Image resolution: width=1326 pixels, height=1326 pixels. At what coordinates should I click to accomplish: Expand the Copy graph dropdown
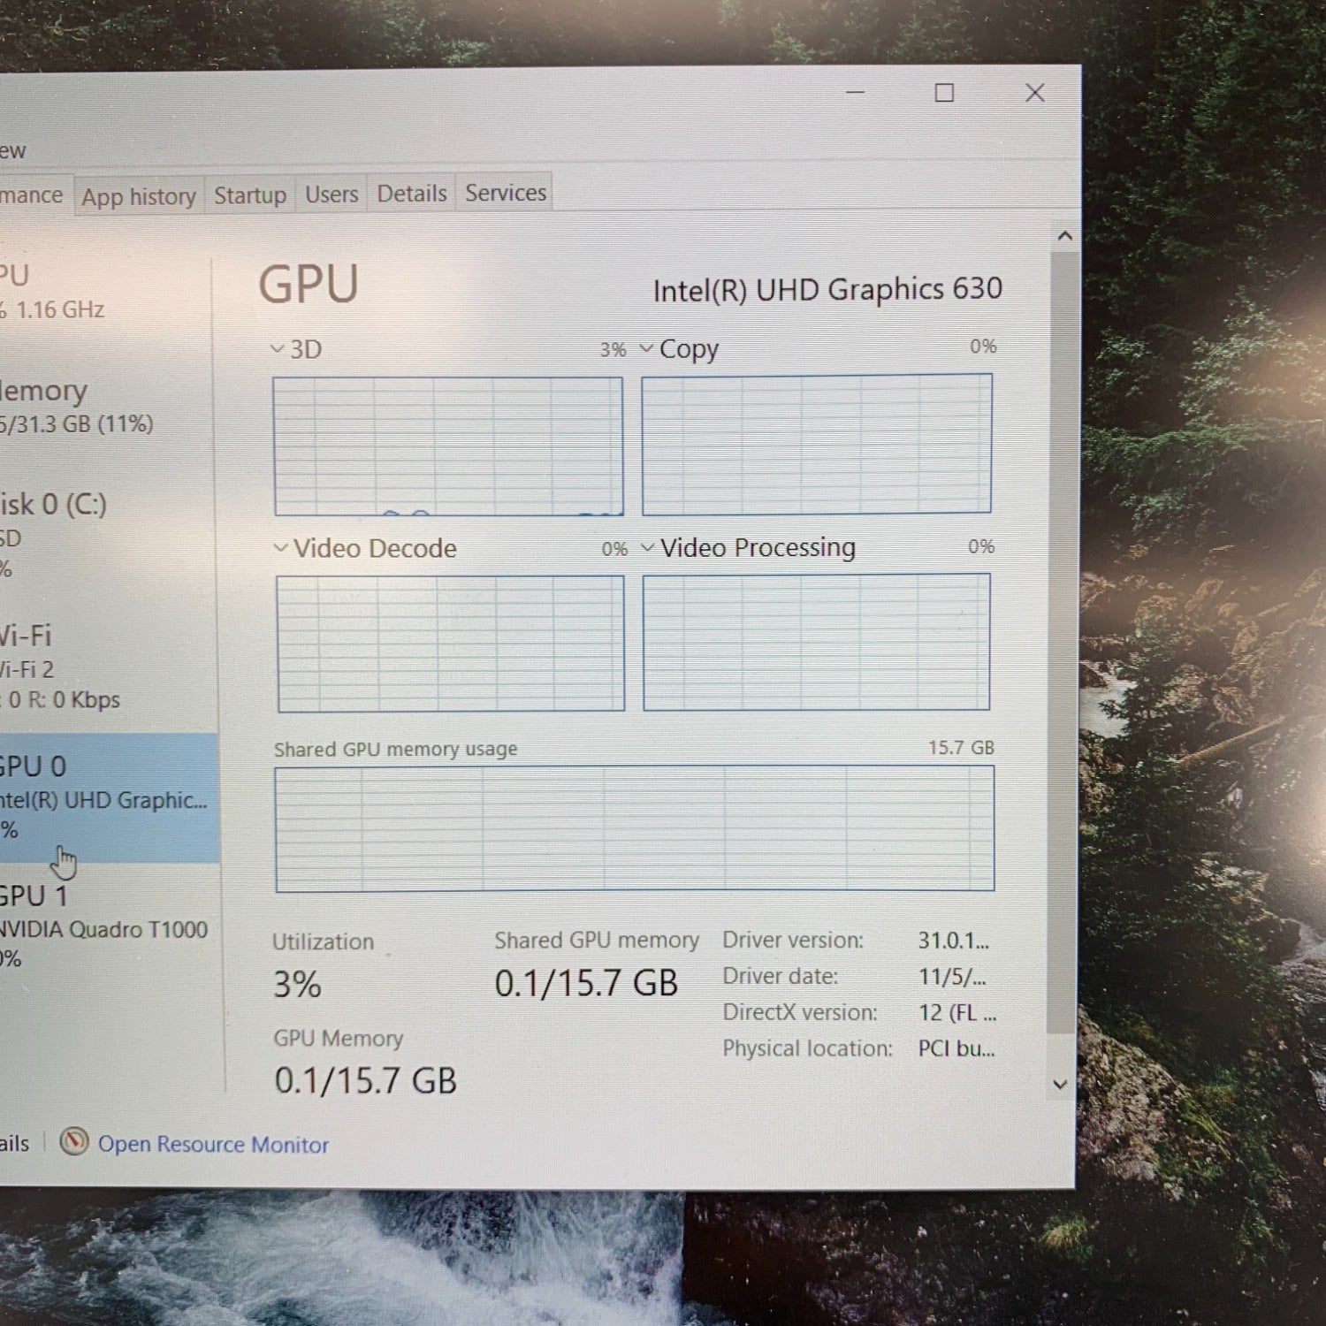pyautogui.click(x=646, y=348)
